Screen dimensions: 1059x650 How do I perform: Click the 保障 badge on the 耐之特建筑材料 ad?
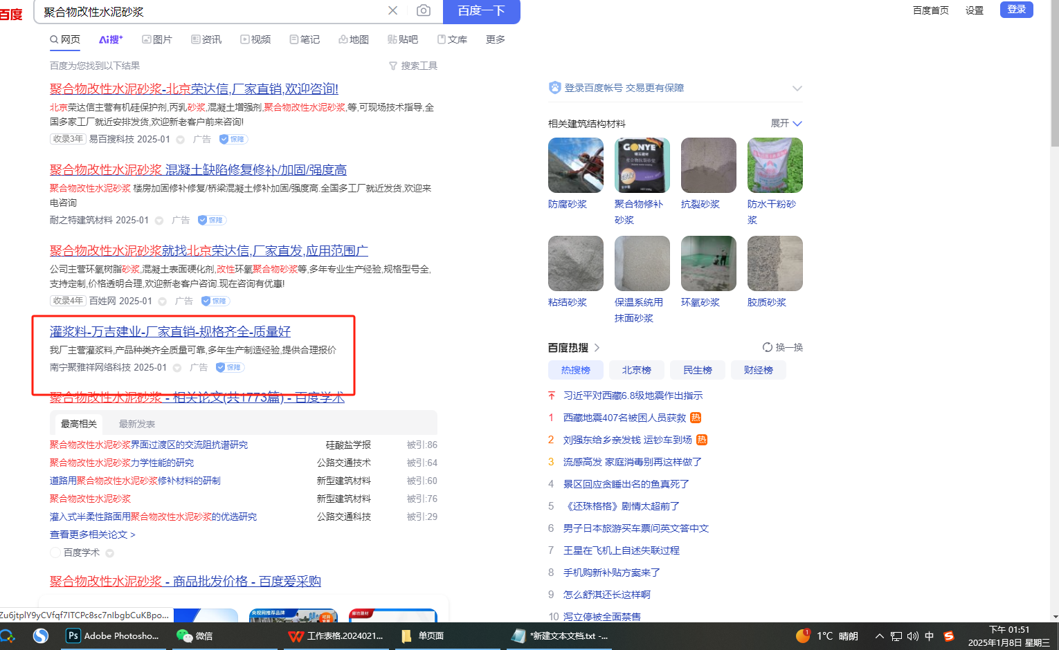[x=212, y=220]
